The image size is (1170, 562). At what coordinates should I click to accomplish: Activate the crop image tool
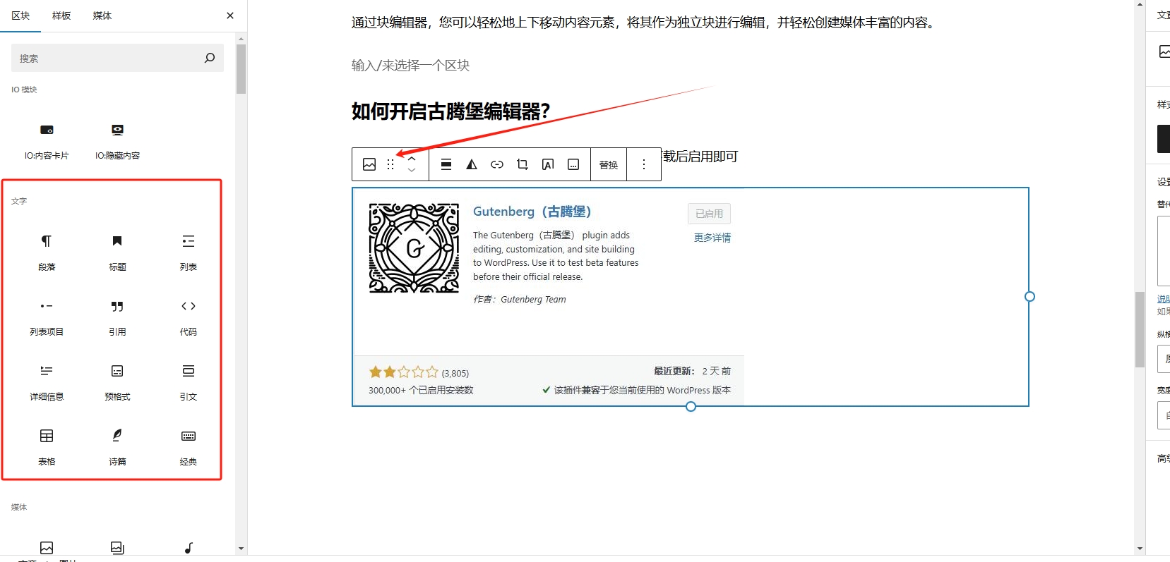523,164
